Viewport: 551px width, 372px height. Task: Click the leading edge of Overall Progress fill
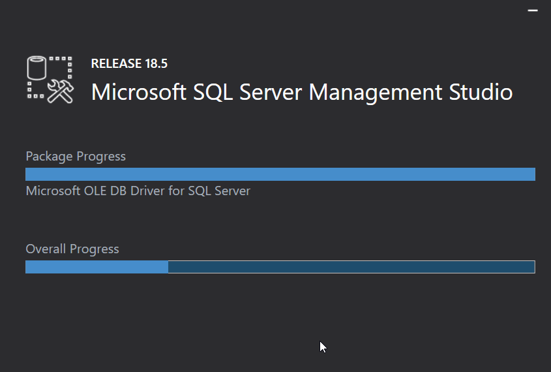pos(167,267)
